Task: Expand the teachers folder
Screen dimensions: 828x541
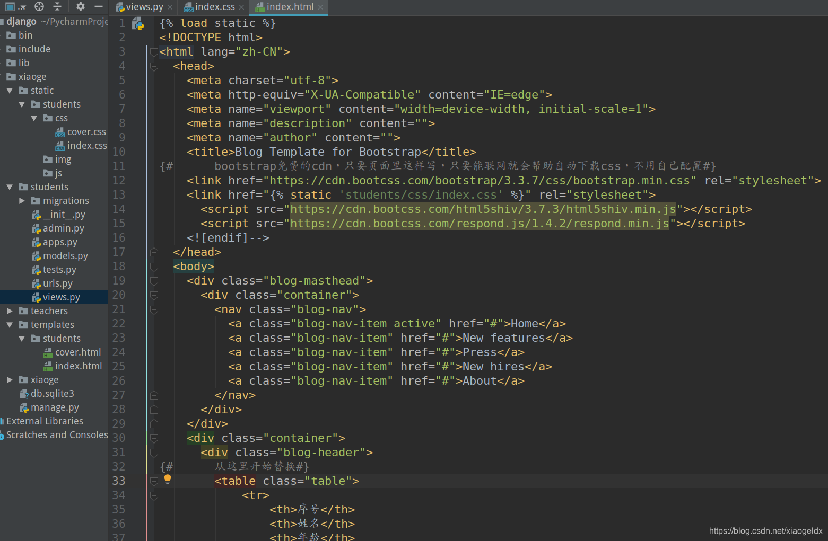Action: [10, 311]
